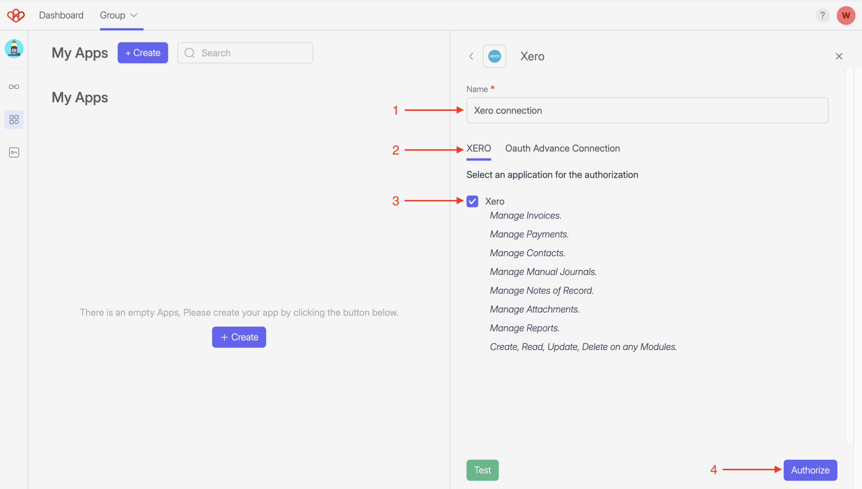Edit the Name field with Xero connection
The width and height of the screenshot is (862, 489).
click(x=647, y=110)
